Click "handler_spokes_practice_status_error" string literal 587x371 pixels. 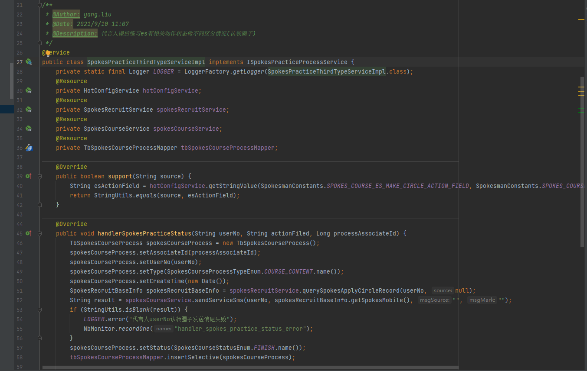click(x=240, y=329)
